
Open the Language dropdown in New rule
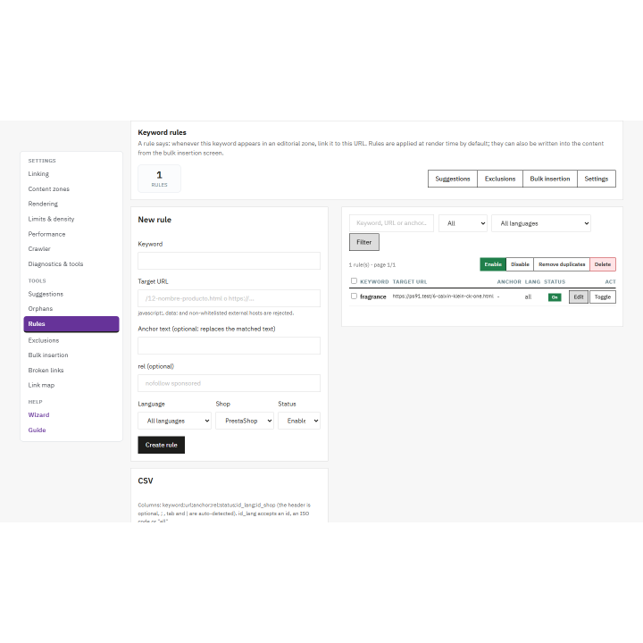175,421
